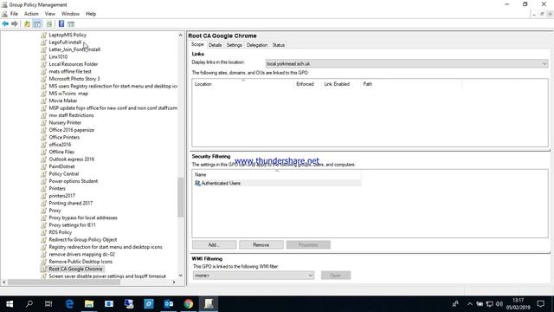Click the tree vertical scrollbar thumb
The image size is (554, 312).
(x=181, y=197)
